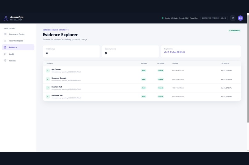Click the Gemini 3.5 Flash status text

tap(181, 18)
